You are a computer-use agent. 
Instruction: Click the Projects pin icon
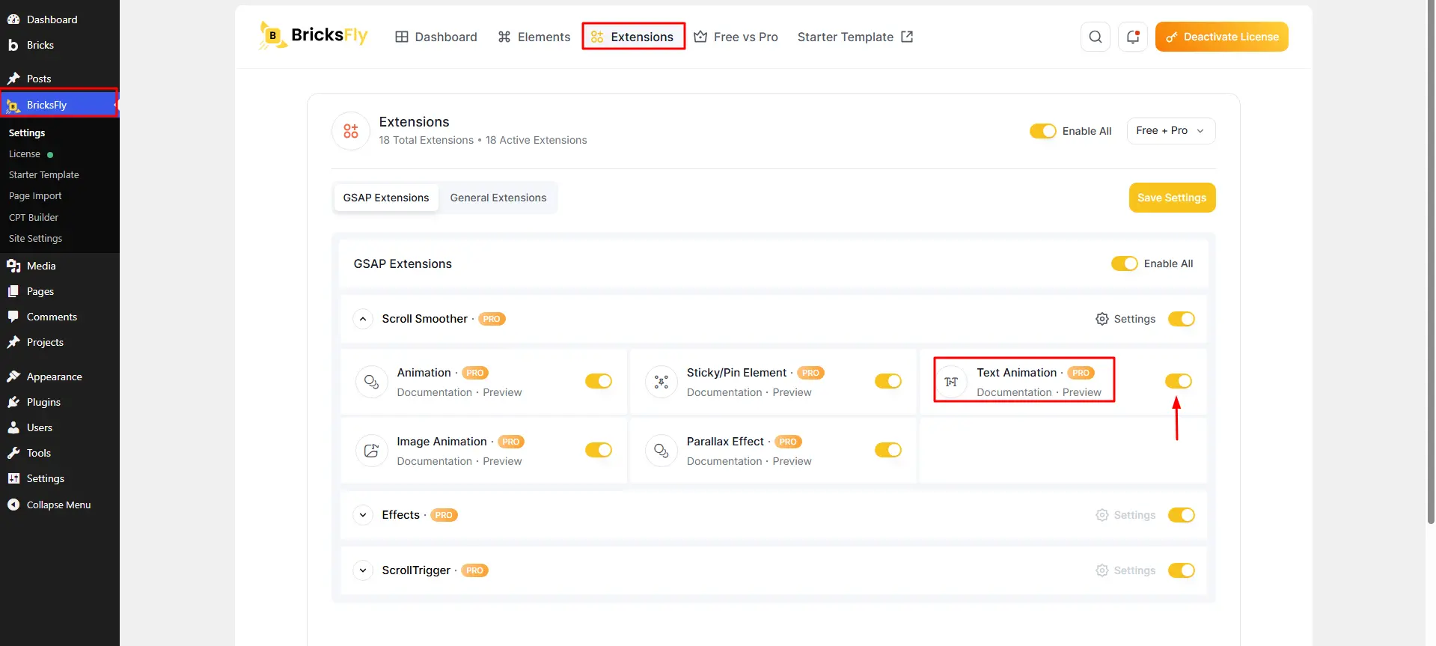(x=13, y=342)
